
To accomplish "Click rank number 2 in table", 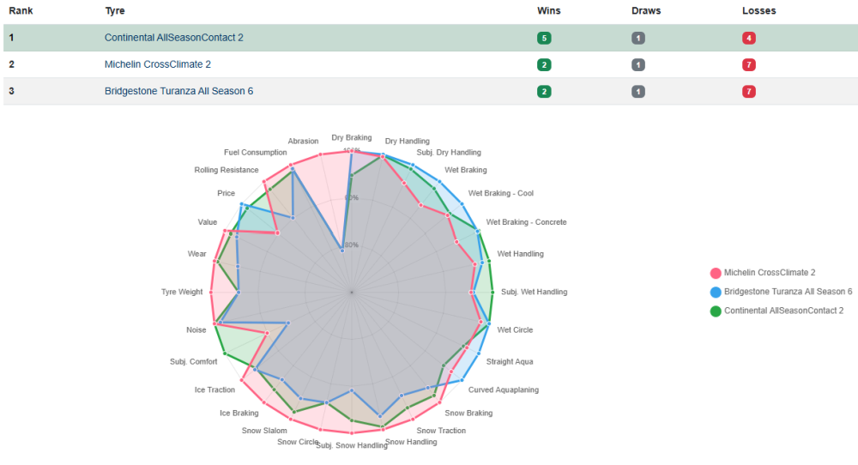I will coord(11,64).
